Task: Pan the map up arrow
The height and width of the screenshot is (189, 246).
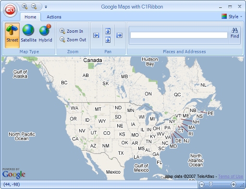Action: [108, 31]
